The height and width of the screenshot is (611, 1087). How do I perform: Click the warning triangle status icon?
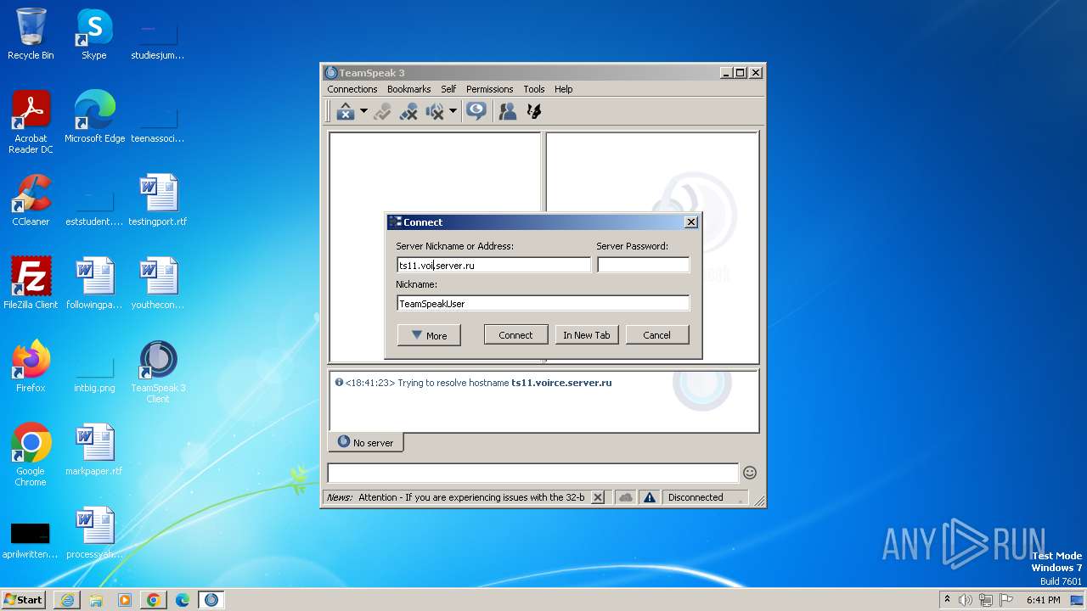coord(650,497)
